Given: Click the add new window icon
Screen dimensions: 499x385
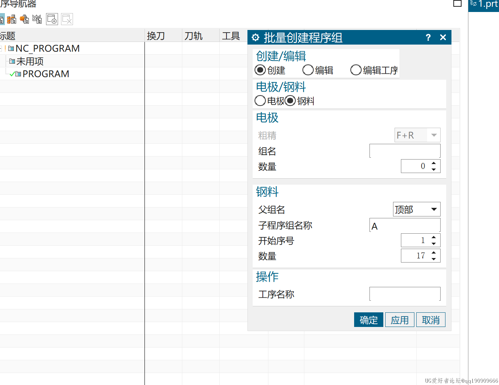Looking at the screenshot, I should 52,19.
